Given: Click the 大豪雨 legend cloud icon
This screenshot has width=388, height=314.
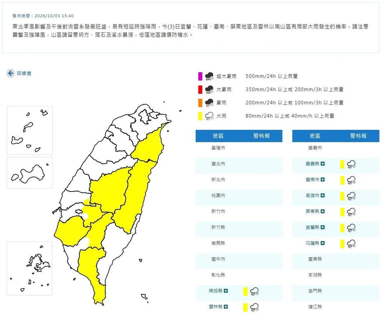Looking at the screenshot, I should tap(209, 89).
